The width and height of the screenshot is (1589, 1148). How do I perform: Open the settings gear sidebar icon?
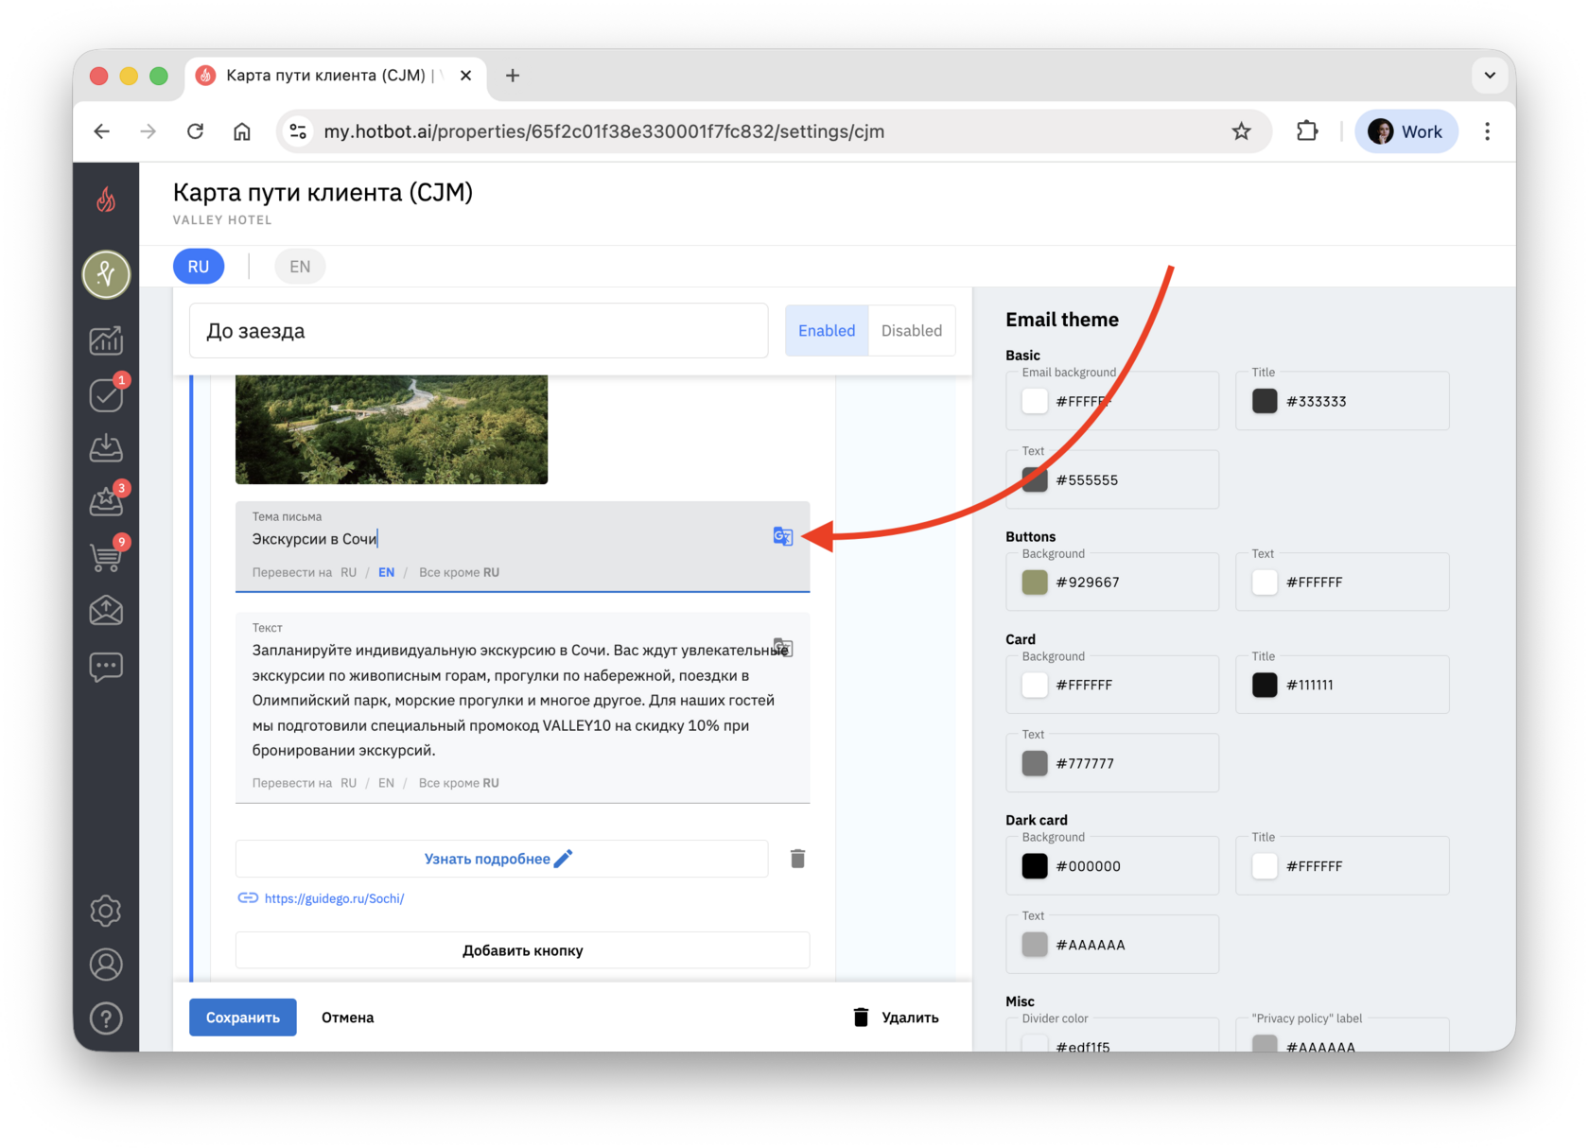click(106, 911)
